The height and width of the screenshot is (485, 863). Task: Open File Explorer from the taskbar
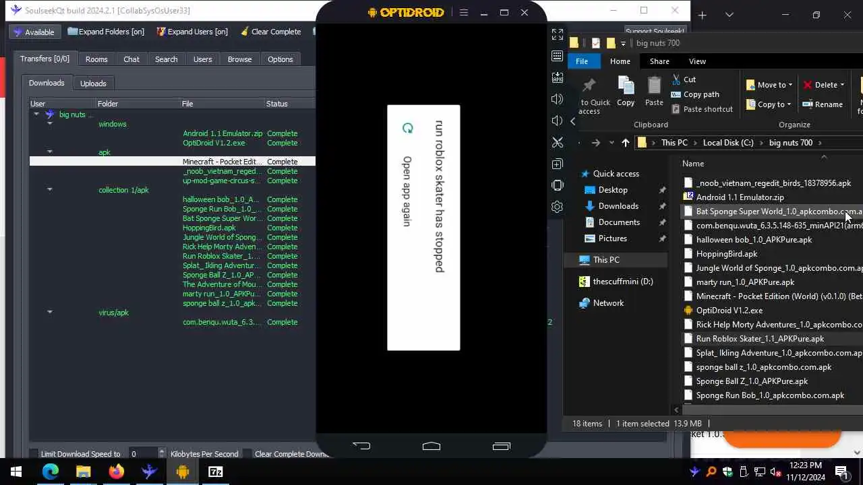click(x=84, y=472)
